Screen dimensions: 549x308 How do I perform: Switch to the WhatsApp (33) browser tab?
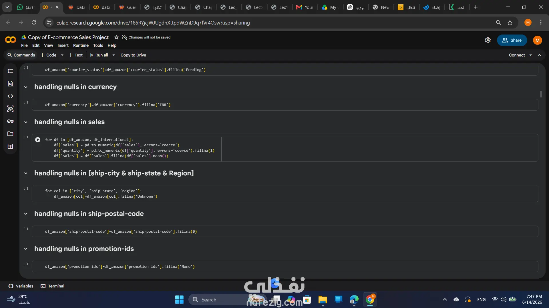(x=25, y=7)
